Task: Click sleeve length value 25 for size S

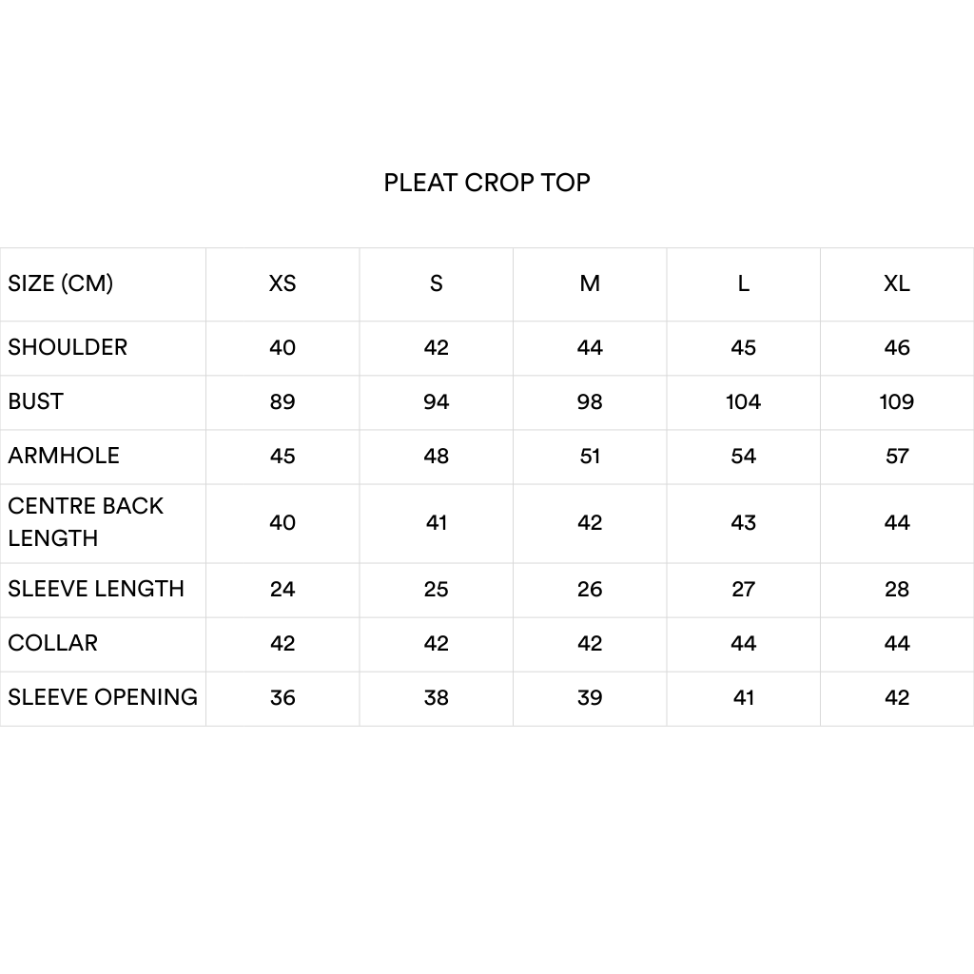Action: pos(437,589)
